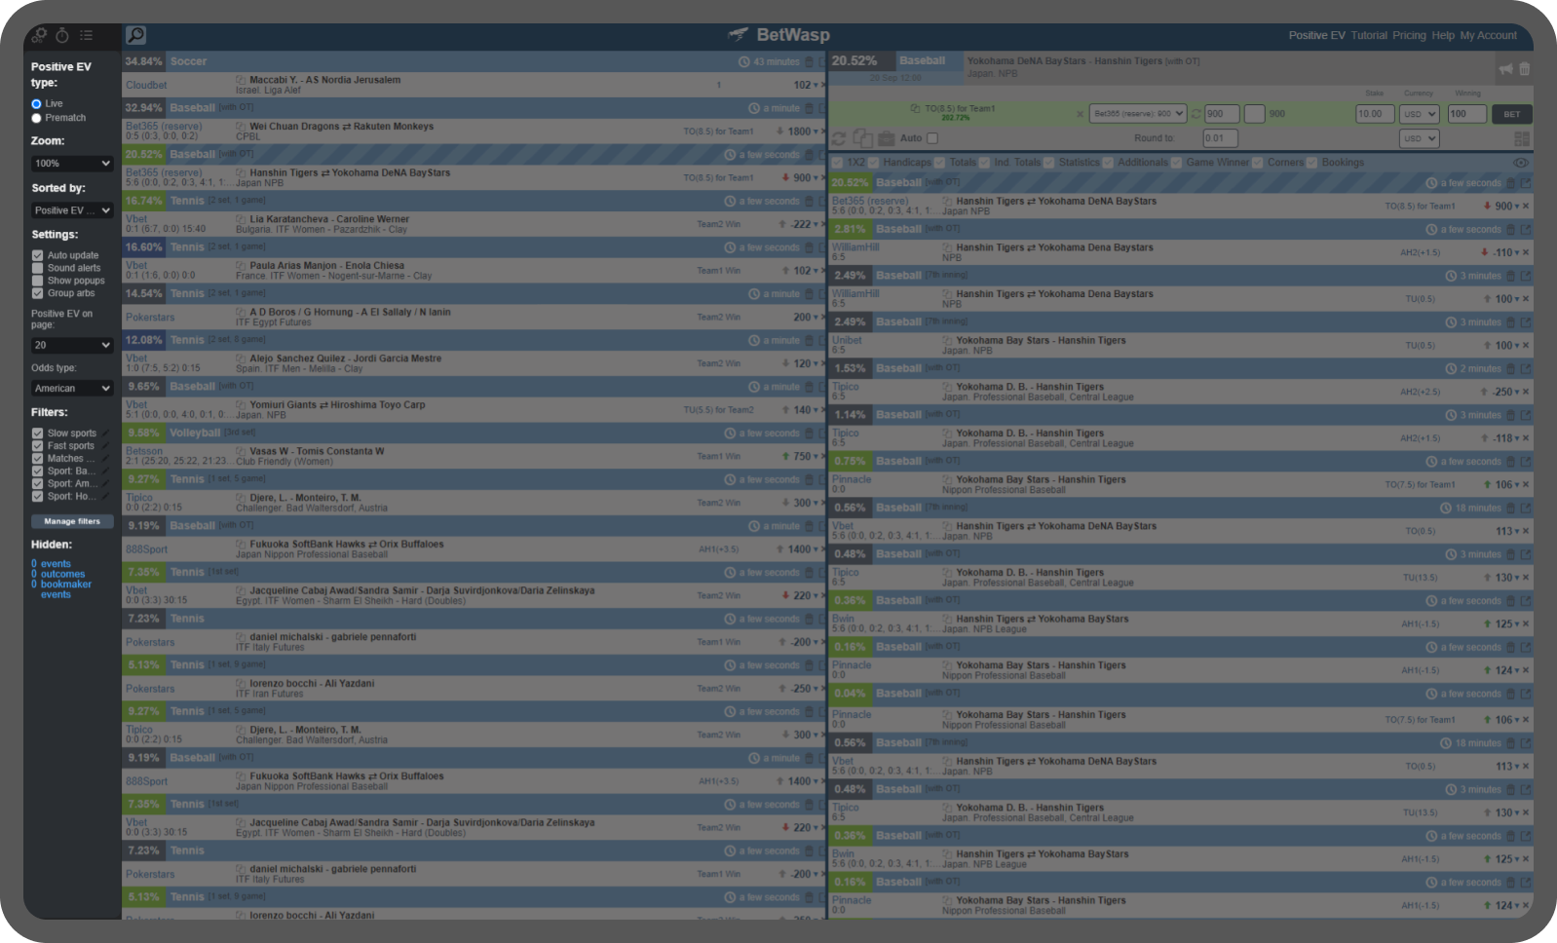Image resolution: width=1557 pixels, height=943 pixels.
Task: Open the Zoom 100% dropdown
Action: [72, 164]
